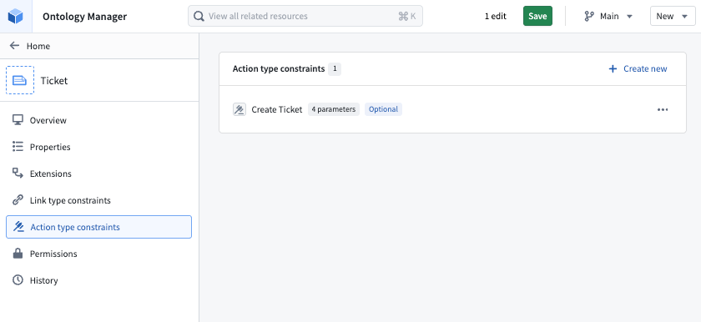Viewport: 701px width, 322px height.
Task: Open the Properties section
Action: pyautogui.click(x=98, y=147)
